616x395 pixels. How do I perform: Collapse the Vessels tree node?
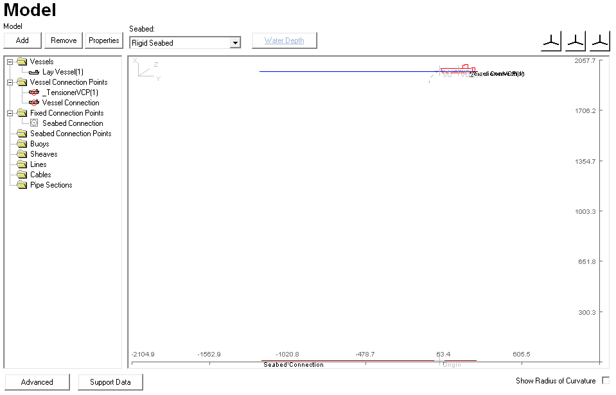(10, 62)
